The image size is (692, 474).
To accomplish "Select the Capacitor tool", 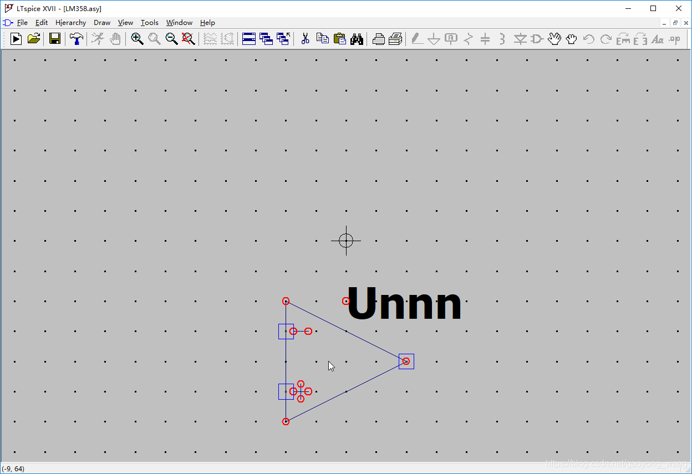I will [485, 39].
